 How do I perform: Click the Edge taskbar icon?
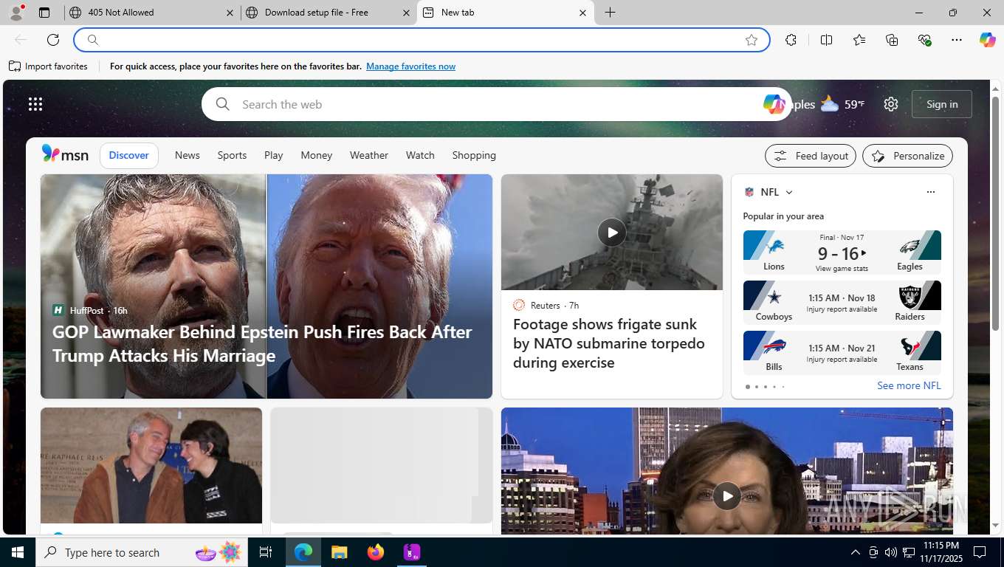(x=303, y=552)
